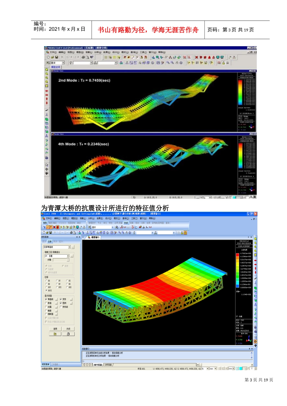The width and height of the screenshot is (287, 406).
Task: Click Save disk icon in Civil 2006 toolbar
Action: click(x=50, y=232)
